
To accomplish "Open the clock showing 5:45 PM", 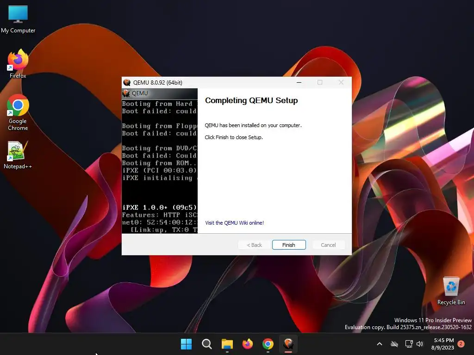I will tap(443, 344).
